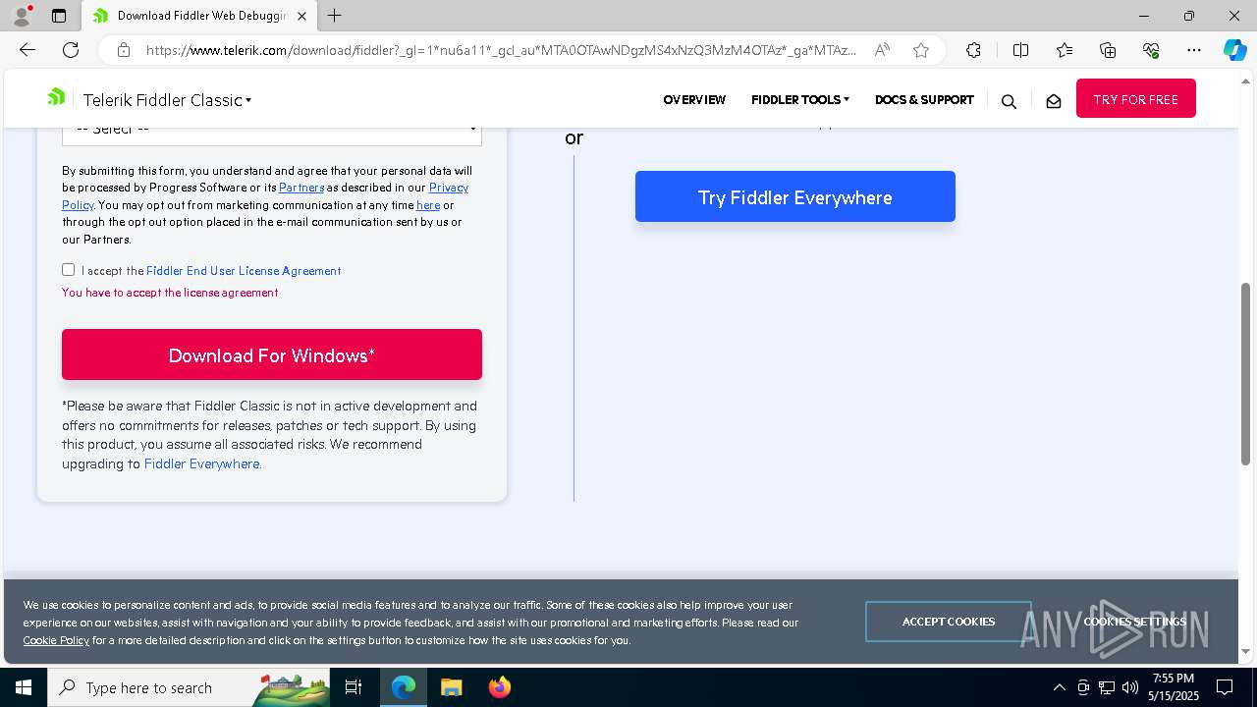
Task: Open the Favorites list icon
Action: click(x=1065, y=50)
